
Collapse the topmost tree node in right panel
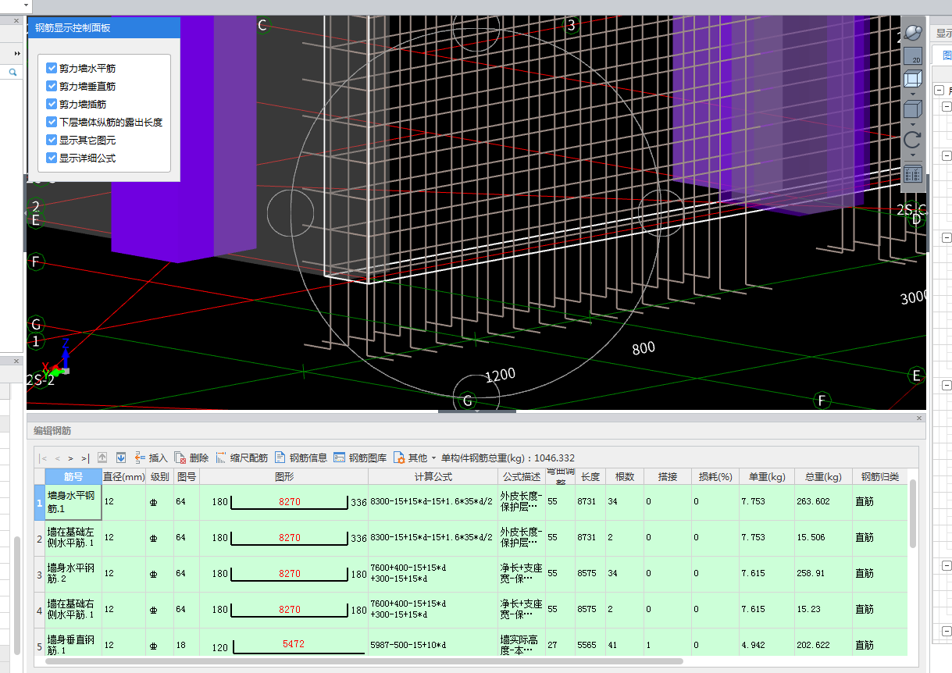[939, 91]
